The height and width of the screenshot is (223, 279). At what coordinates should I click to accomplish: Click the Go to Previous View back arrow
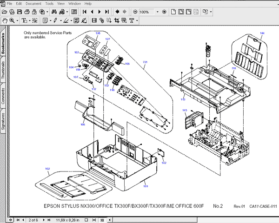[x=117, y=12]
